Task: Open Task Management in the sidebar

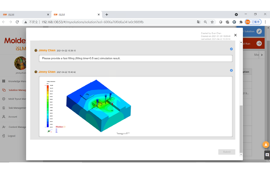Action: pos(14,108)
